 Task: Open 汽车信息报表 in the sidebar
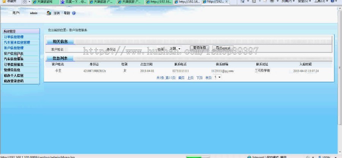coord(14,59)
